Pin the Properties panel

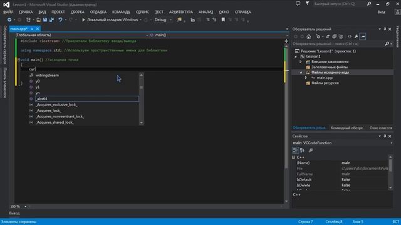click(x=385, y=136)
